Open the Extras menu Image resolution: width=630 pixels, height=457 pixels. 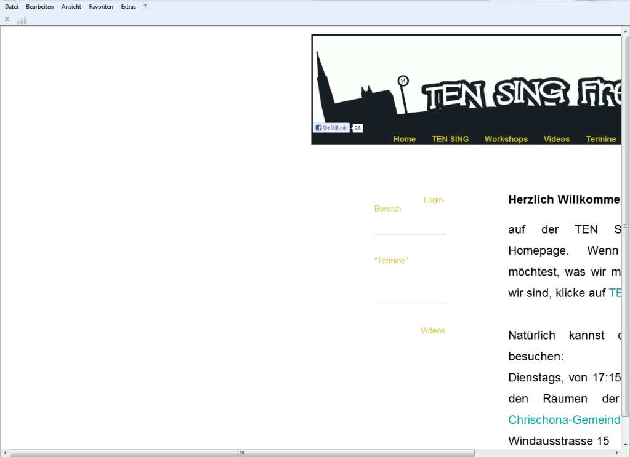tap(129, 6)
